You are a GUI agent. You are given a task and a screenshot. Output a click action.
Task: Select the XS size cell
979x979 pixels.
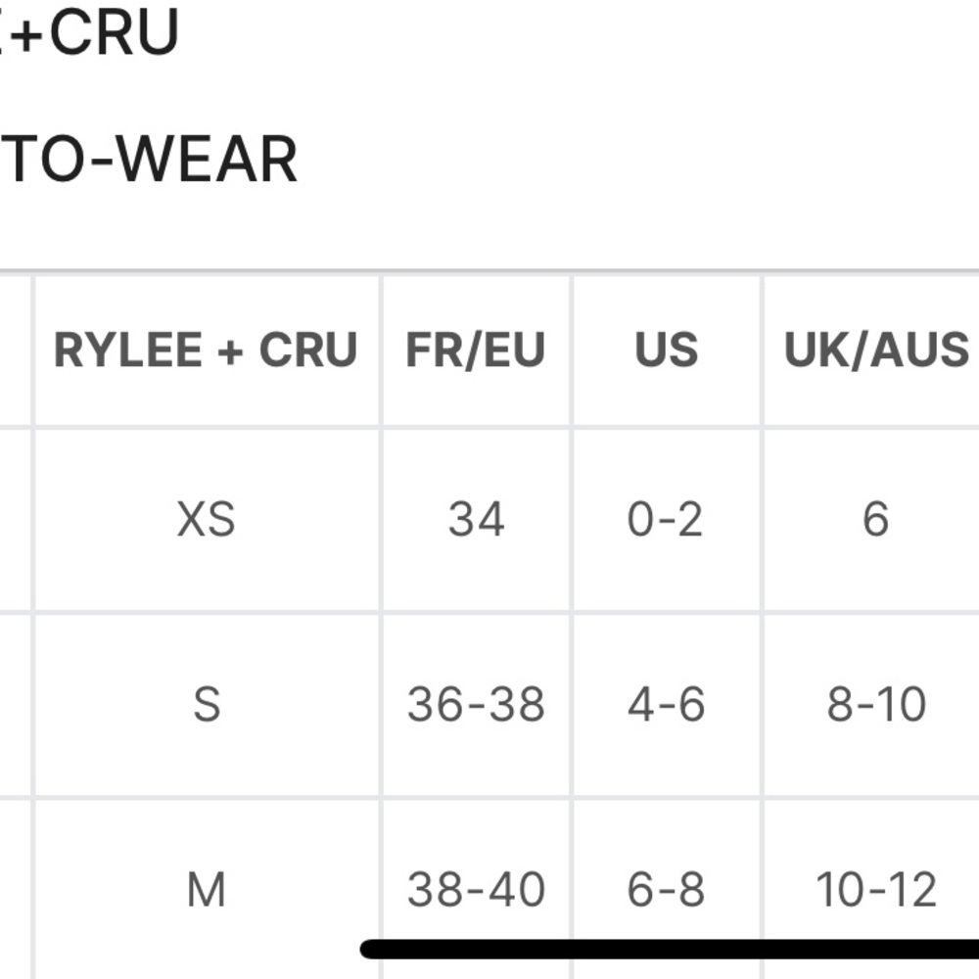point(206,518)
